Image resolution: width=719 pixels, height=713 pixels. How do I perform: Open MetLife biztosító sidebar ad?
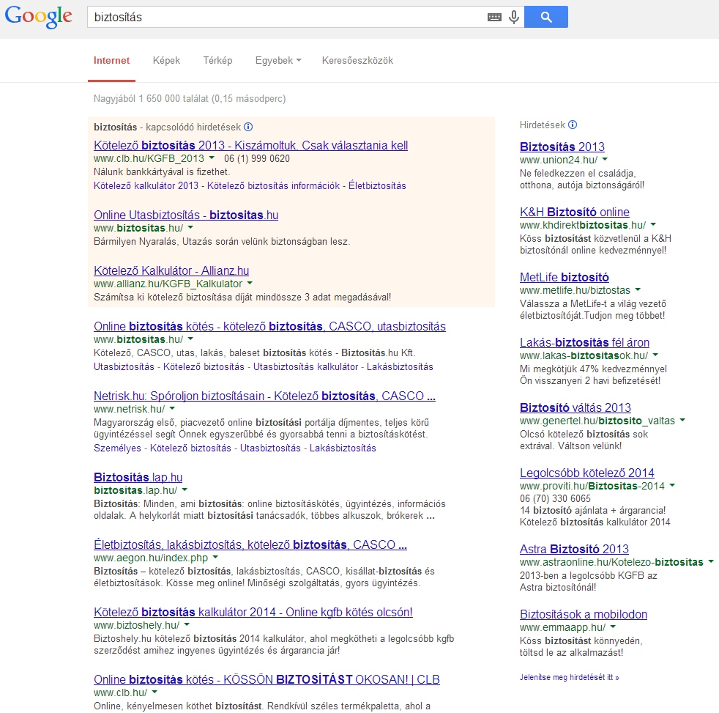pos(565,277)
